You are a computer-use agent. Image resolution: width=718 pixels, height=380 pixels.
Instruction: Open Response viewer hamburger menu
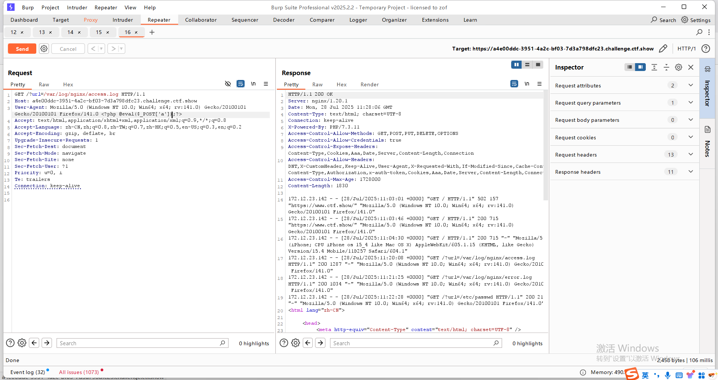tap(540, 84)
